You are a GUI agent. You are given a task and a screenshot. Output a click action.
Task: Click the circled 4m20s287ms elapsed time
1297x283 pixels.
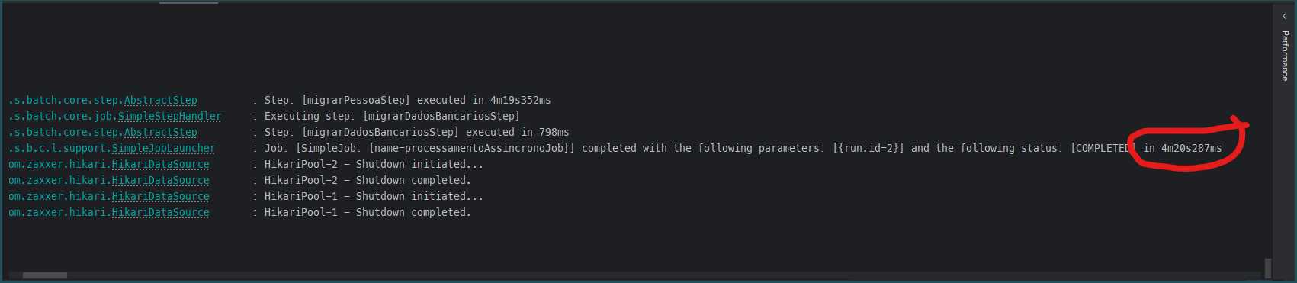click(x=1191, y=148)
